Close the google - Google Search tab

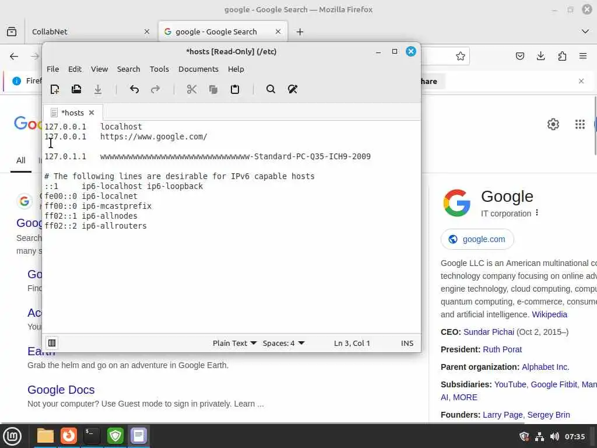(278, 32)
